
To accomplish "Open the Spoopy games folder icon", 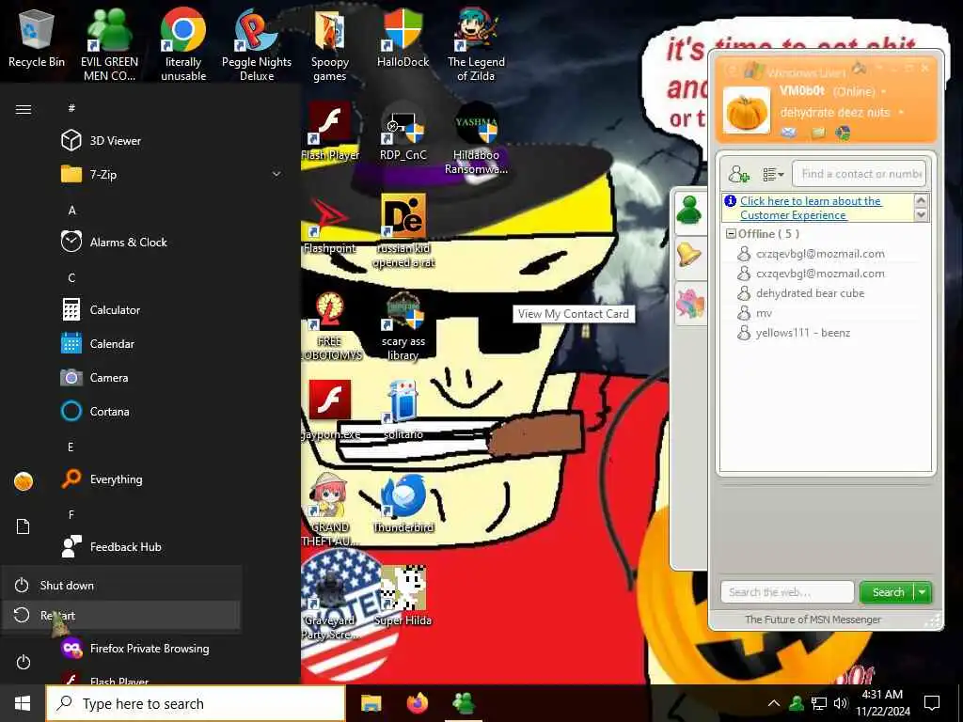I will click(330, 44).
